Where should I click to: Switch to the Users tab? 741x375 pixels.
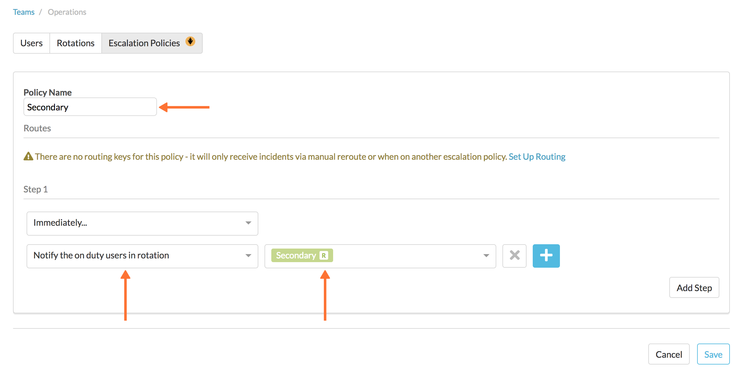[x=32, y=43]
